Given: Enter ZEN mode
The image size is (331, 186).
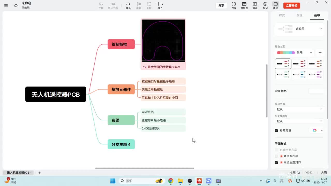Looking at the screenshot, I should coord(234,6).
